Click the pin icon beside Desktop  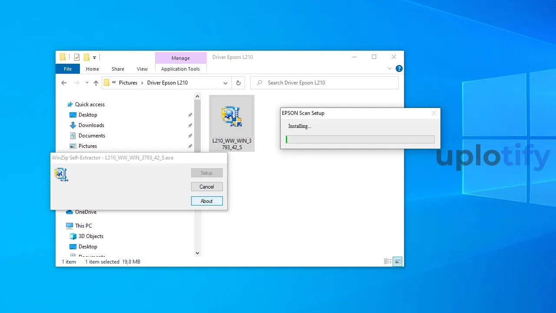(190, 115)
